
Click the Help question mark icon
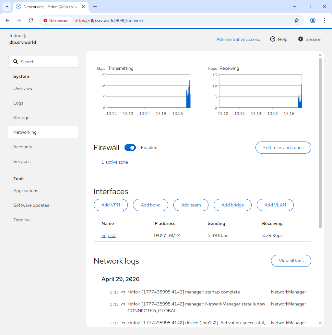click(272, 39)
